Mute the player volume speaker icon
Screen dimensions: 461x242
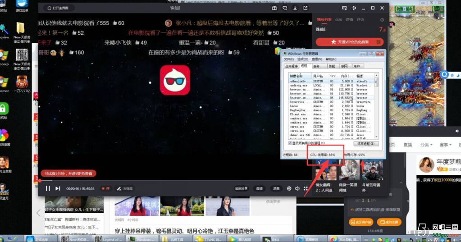coord(297,188)
